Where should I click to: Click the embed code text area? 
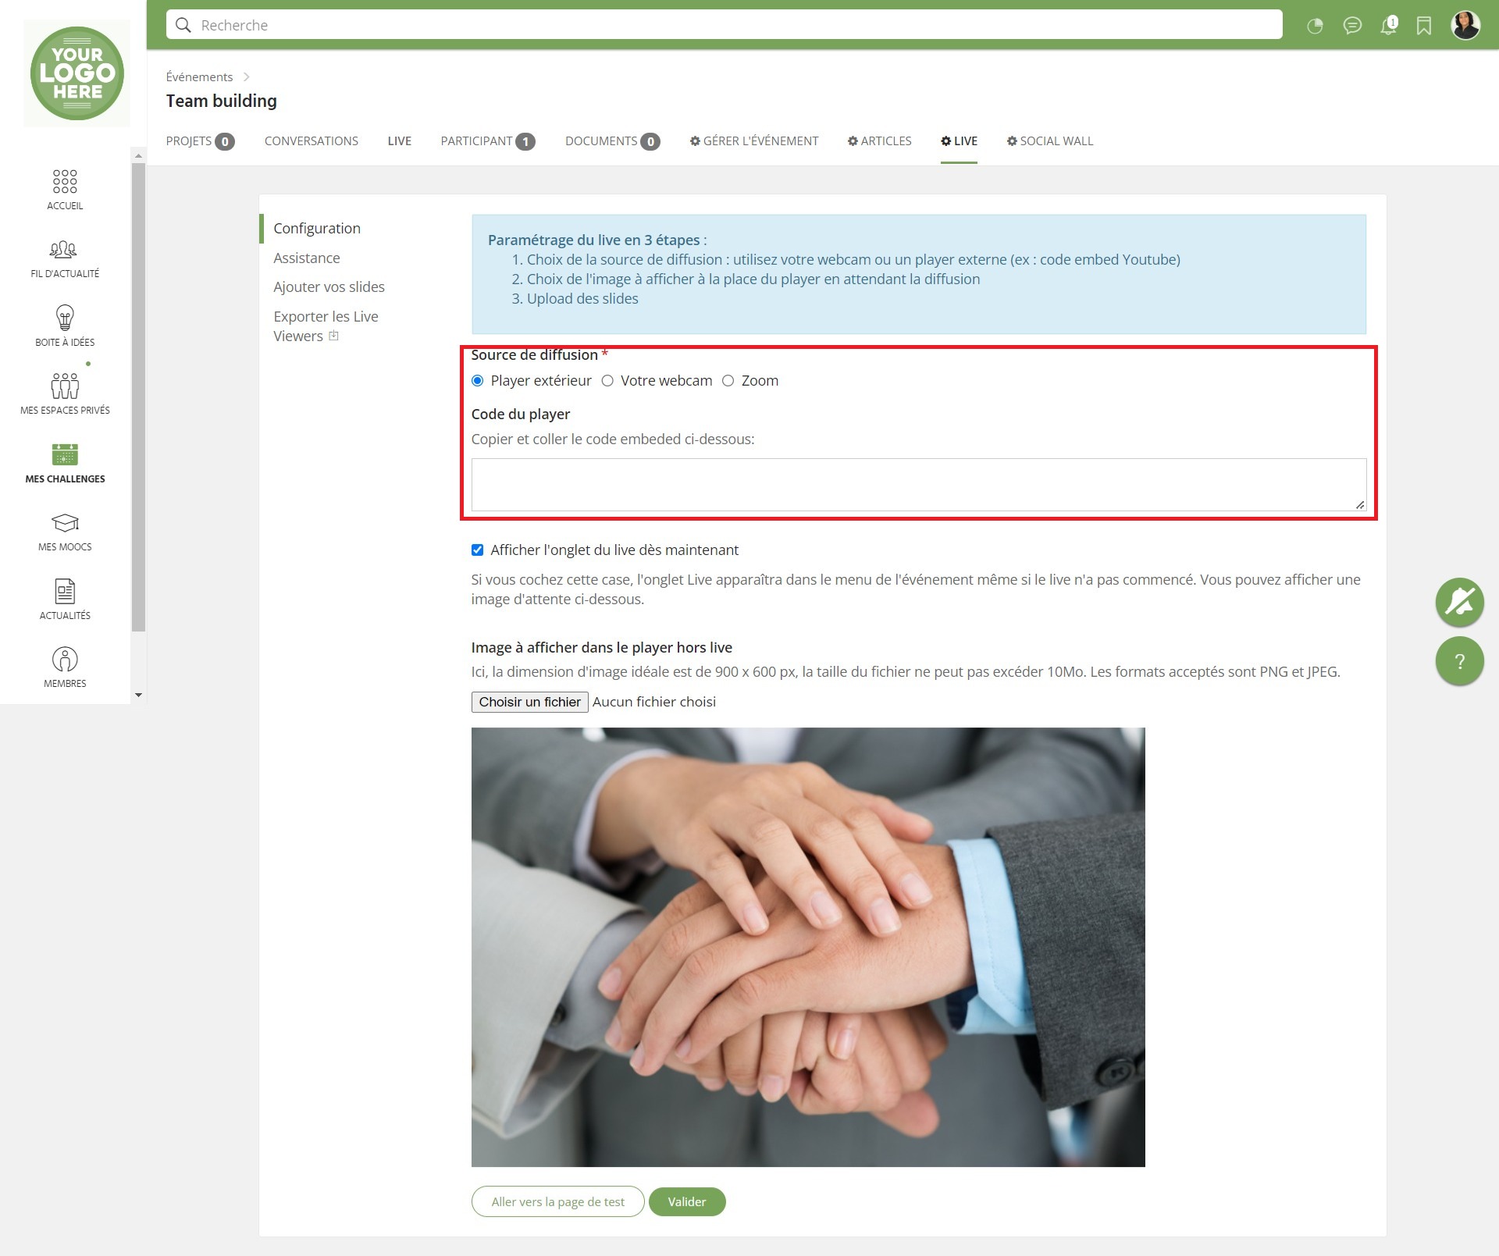point(918,485)
